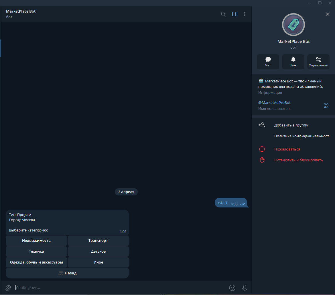Viewport: 335px width, 295px height.
Task: Choose the Транспорт category button
Action: [x=98, y=241]
